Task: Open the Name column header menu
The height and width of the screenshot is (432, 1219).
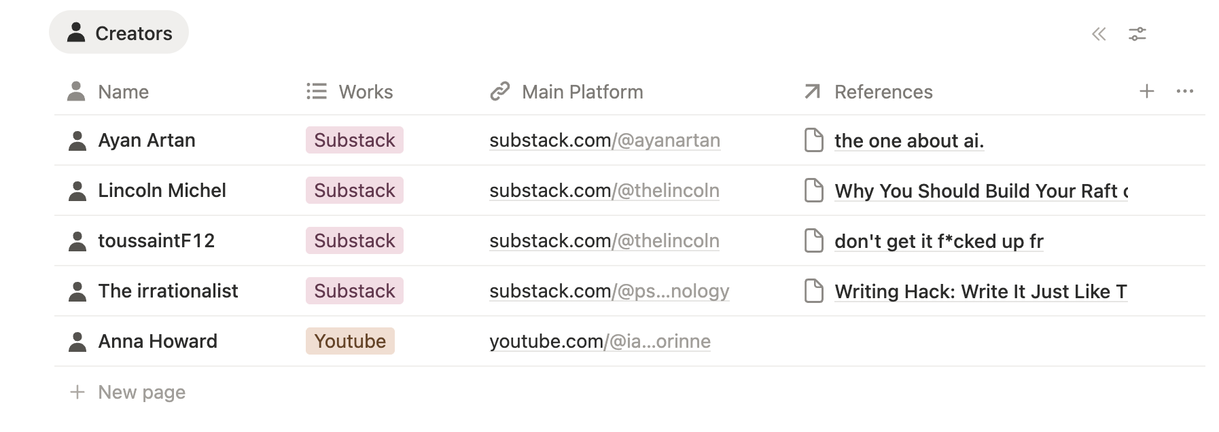Action: point(123,92)
